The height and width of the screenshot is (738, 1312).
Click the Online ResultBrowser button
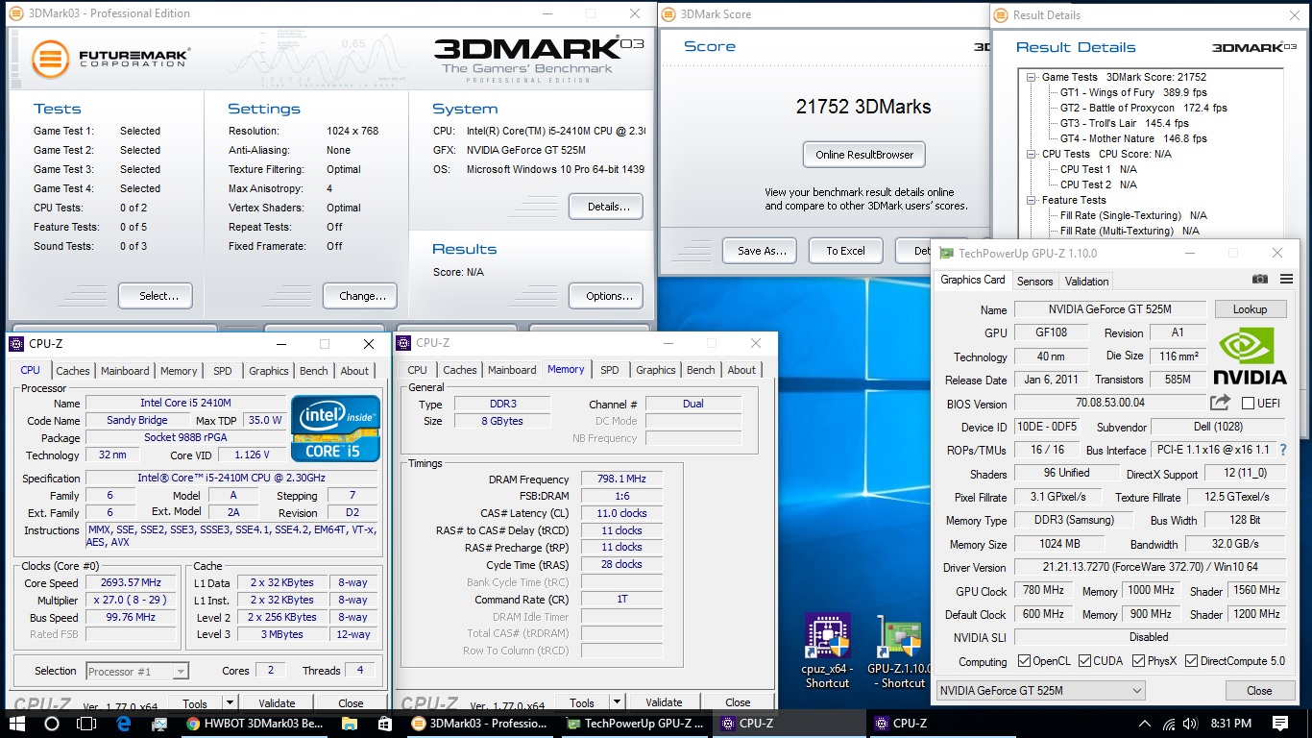tap(864, 155)
